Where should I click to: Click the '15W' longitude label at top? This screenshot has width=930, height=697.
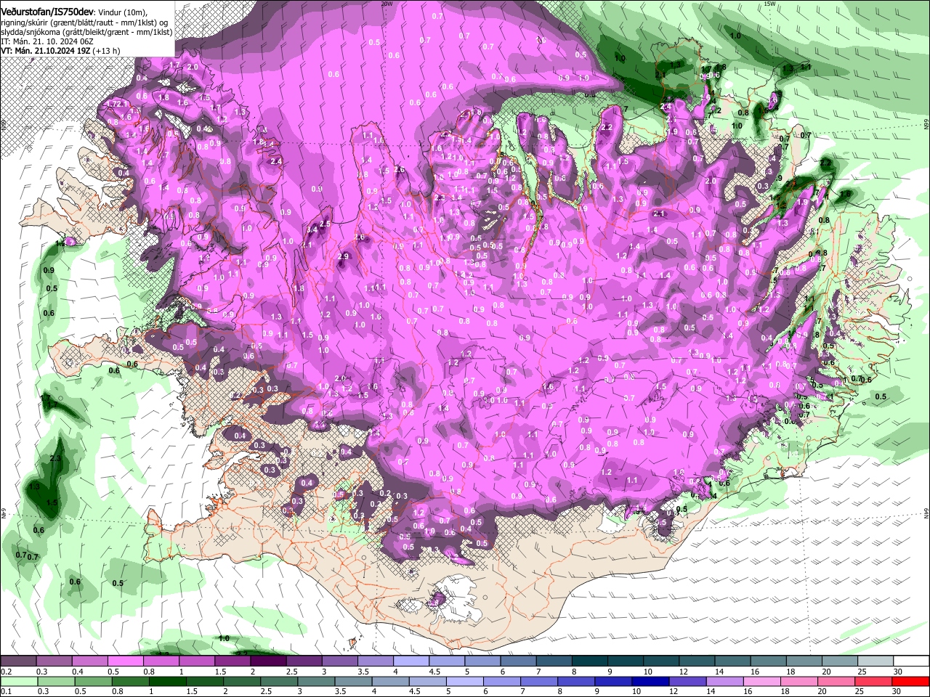coord(769,4)
